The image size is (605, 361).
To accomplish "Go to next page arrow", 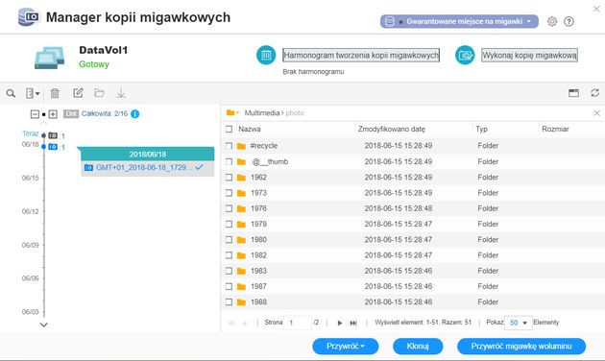I will (340, 323).
